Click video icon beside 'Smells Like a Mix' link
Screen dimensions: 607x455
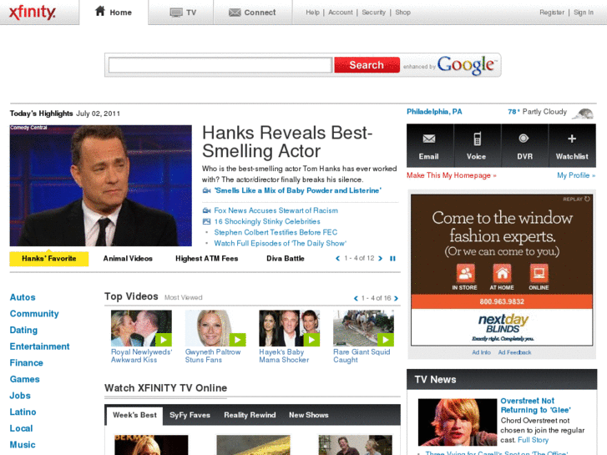[207, 190]
